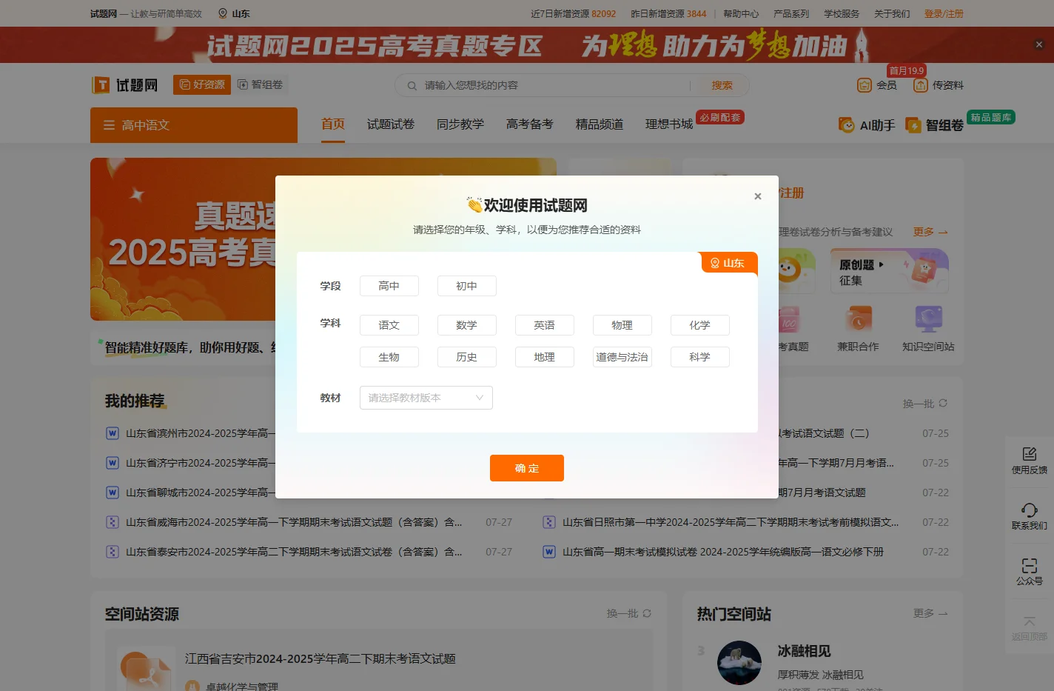Go to 精品频道 nav tab
Image resolution: width=1054 pixels, height=691 pixels.
tap(600, 124)
